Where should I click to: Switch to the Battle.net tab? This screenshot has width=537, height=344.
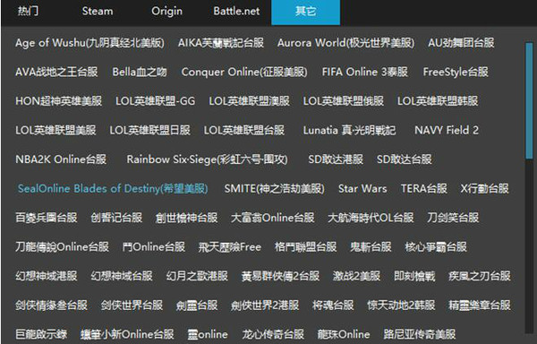coord(236,11)
